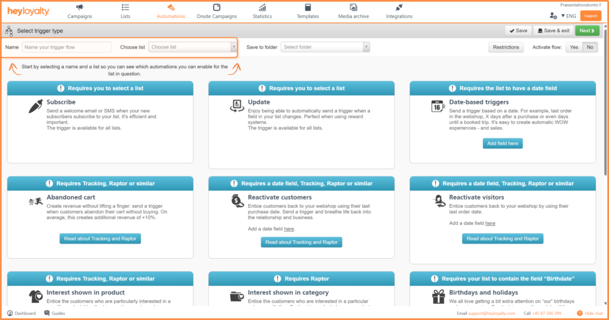Click the Lists icon in navigation
Viewport: 609px width, 320px height.
[x=125, y=7]
